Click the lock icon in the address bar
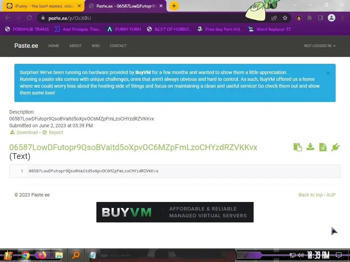 pyautogui.click(x=43, y=18)
